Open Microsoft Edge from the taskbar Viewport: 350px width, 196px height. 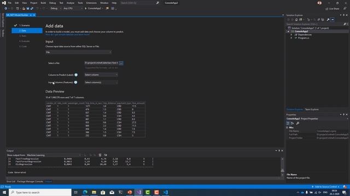tap(85, 192)
